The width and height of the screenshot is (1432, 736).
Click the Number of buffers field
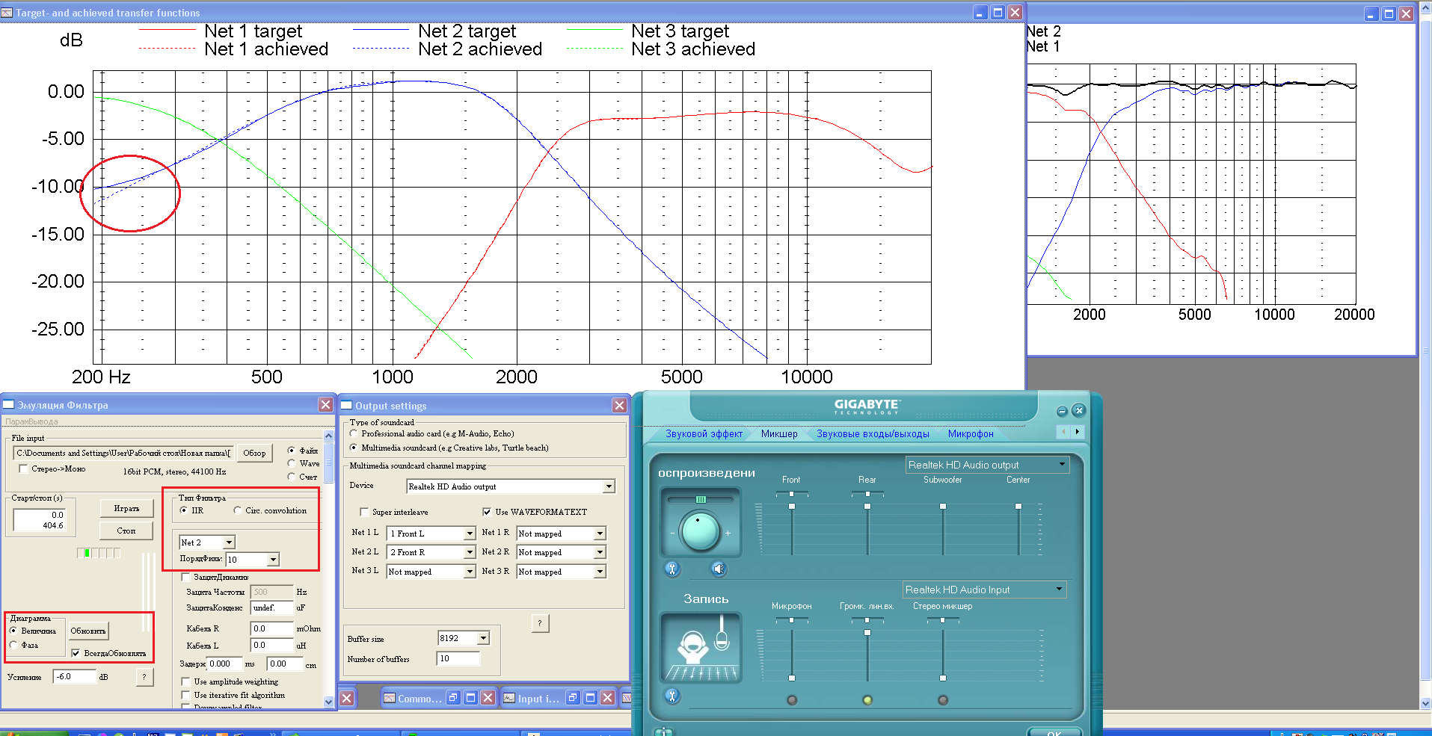pyautogui.click(x=458, y=658)
